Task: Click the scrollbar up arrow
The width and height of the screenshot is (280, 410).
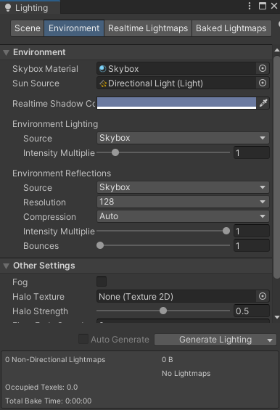Action: [x=277, y=50]
